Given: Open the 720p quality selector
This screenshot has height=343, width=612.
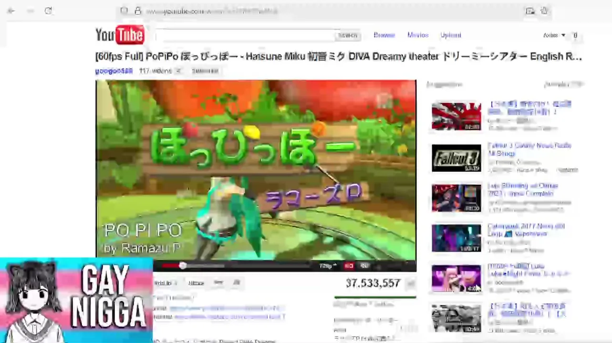Looking at the screenshot, I should [328, 266].
